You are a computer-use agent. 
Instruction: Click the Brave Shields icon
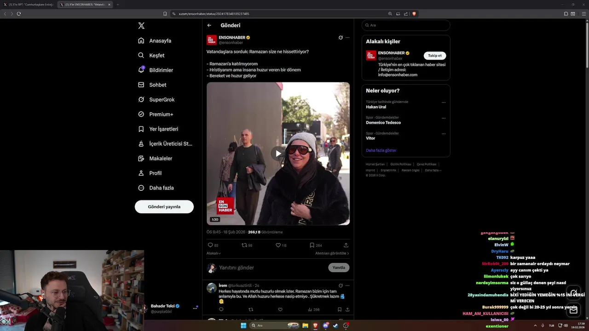click(414, 14)
